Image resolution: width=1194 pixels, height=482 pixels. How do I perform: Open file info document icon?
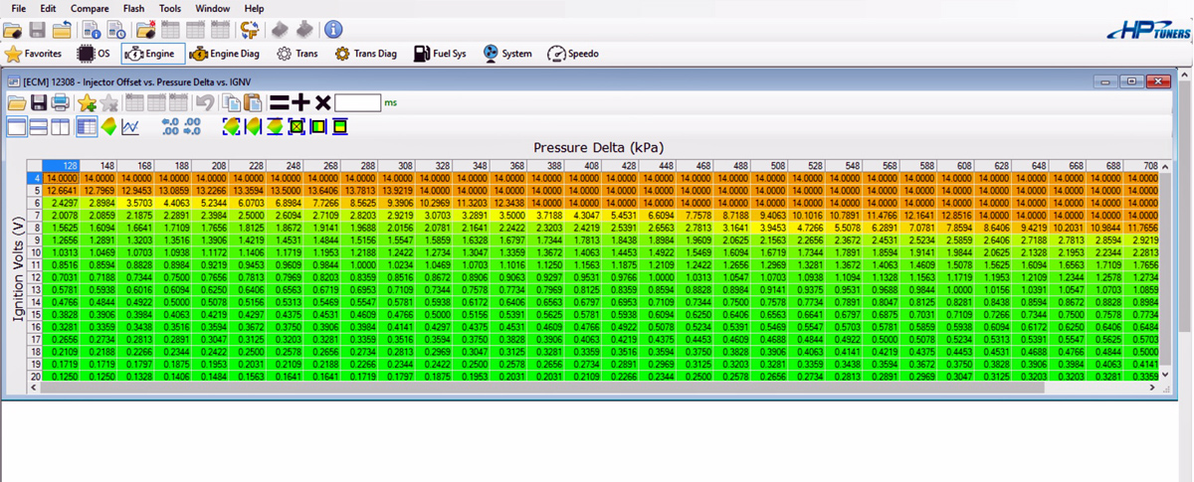pos(93,30)
